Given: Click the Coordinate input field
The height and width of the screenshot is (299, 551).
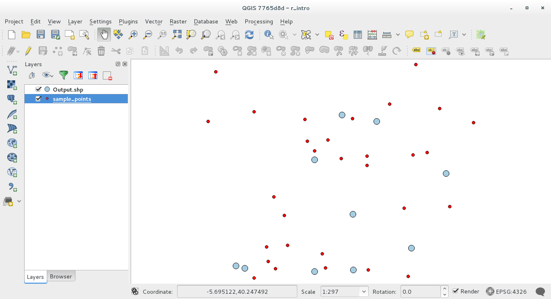Looking at the screenshot, I should coord(237,291).
